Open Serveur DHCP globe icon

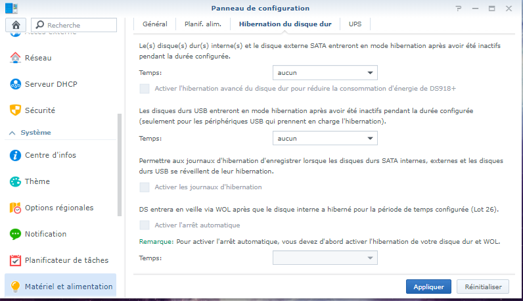point(15,84)
